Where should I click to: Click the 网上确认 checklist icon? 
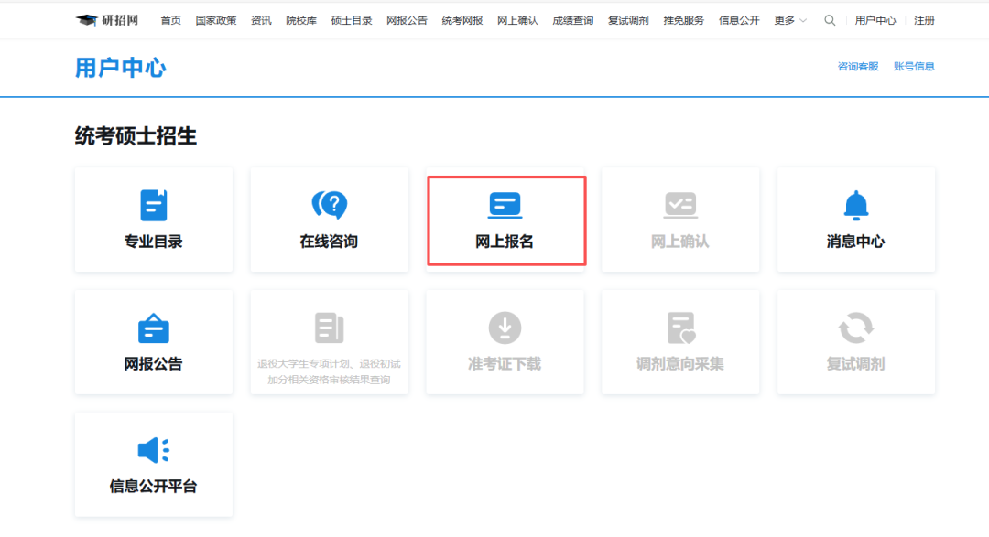(680, 205)
